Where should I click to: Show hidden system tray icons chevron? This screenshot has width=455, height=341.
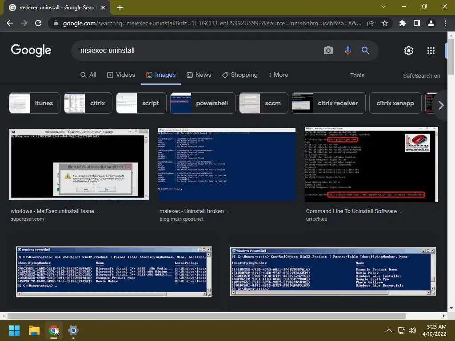[389, 330]
